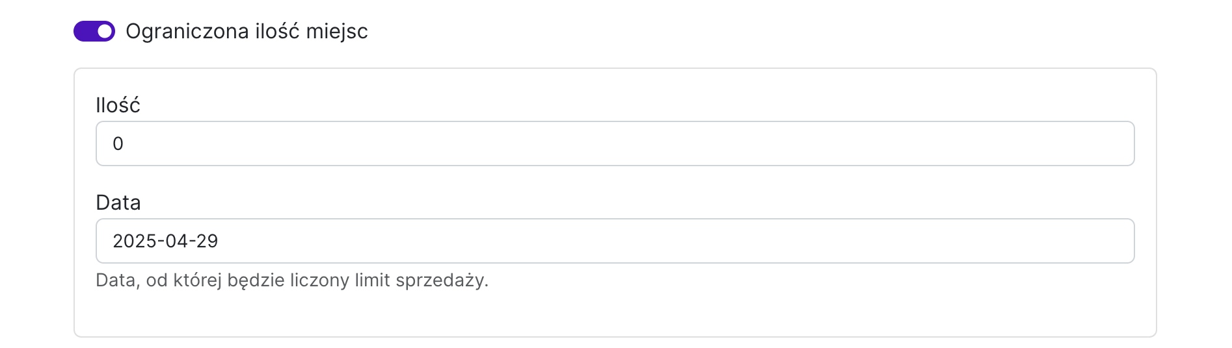Screen dimensions: 1232x348
Task: Focus the "Ilość" input field
Action: click(x=615, y=143)
